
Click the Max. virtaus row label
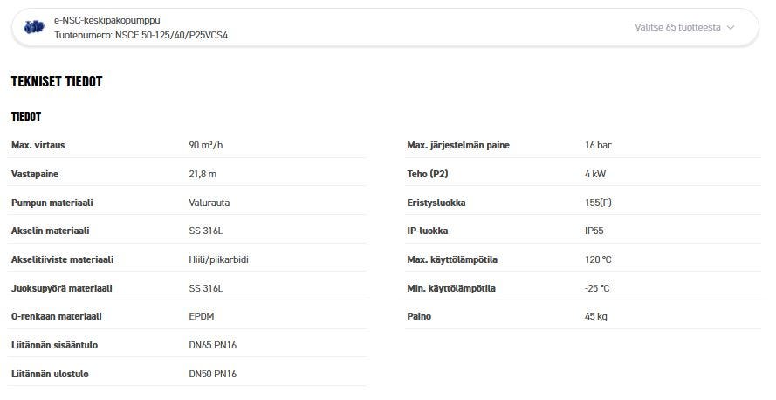(38, 145)
